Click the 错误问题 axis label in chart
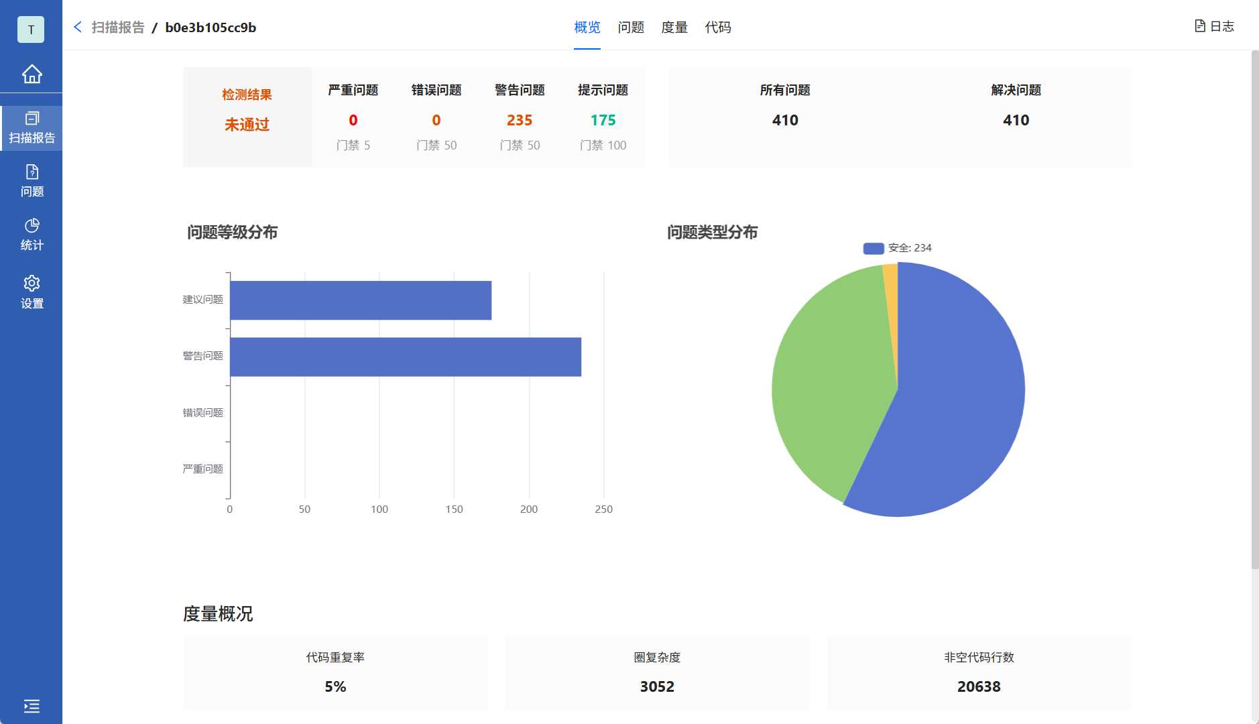The image size is (1259, 724). click(x=202, y=413)
